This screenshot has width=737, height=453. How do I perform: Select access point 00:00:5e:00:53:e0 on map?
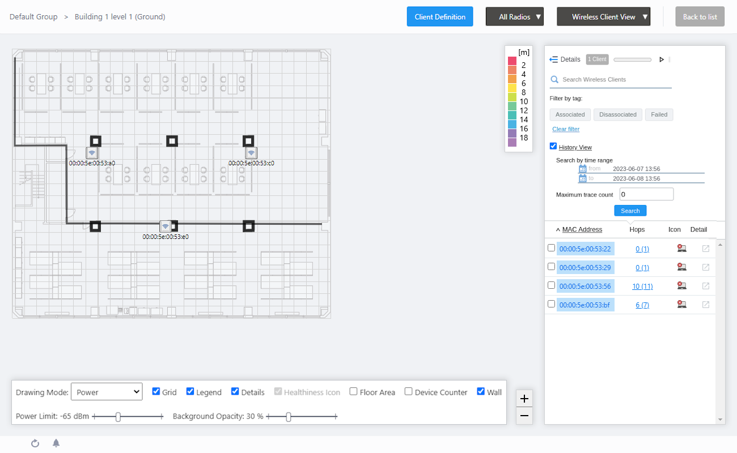click(x=166, y=226)
